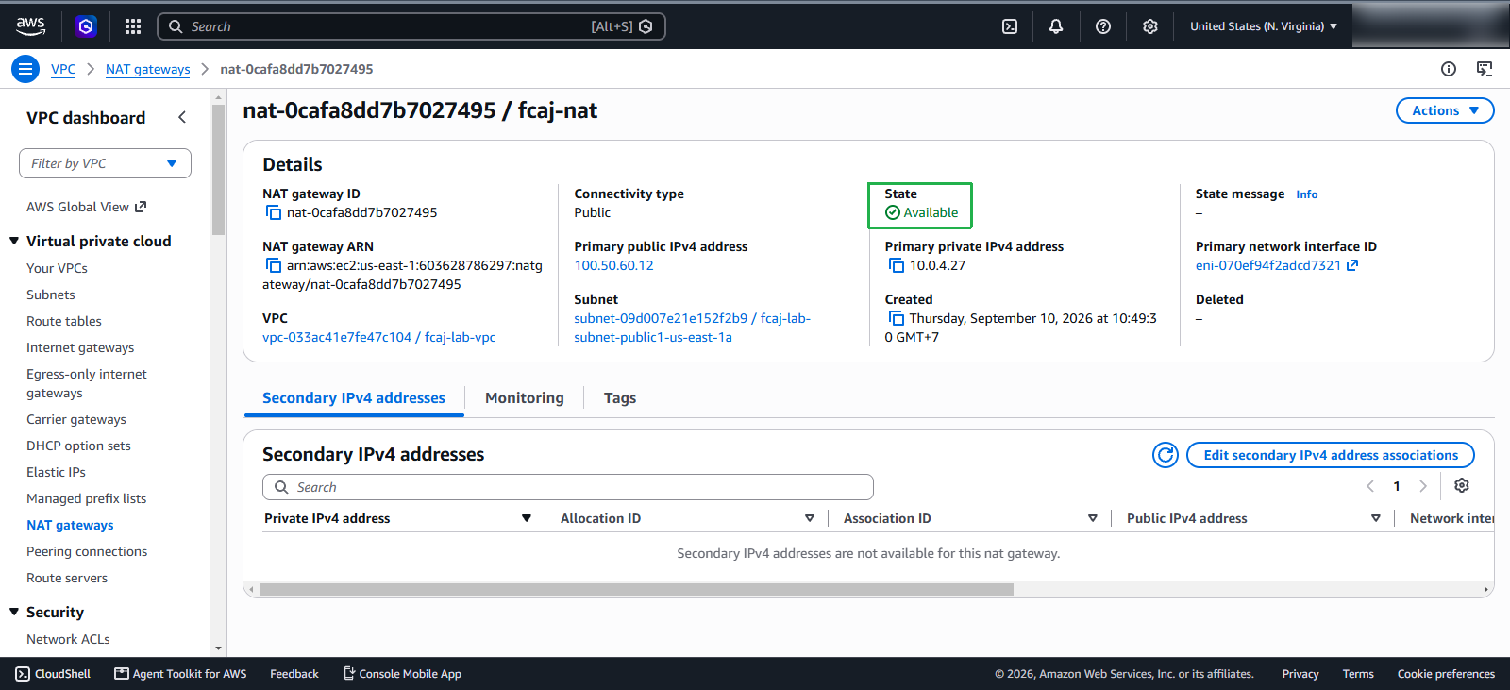This screenshot has height=690, width=1510.
Task: Collapse the VPC dashboard side panel
Action: coord(182,117)
